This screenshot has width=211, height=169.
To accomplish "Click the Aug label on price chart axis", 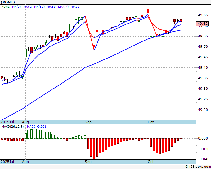I will (25, 122).
